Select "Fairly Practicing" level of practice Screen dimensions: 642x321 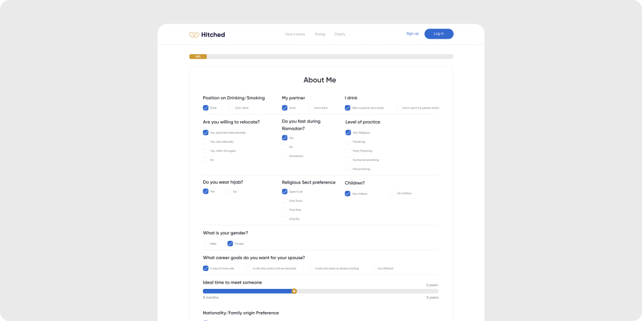tap(348, 151)
